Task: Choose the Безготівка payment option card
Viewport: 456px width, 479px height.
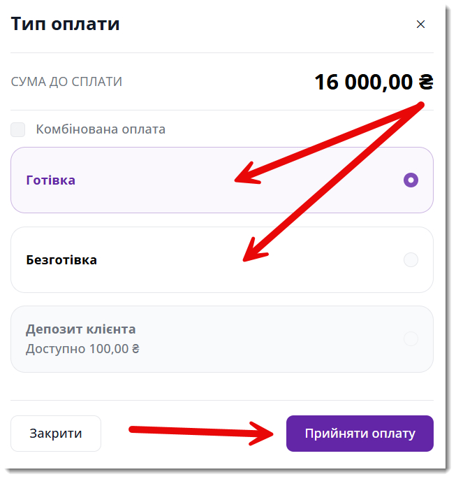Action: (x=222, y=259)
